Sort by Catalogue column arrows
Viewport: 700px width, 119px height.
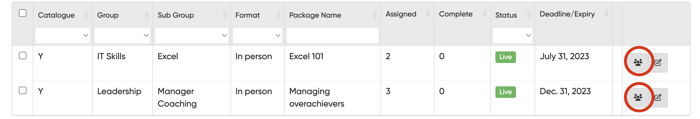coord(86,15)
